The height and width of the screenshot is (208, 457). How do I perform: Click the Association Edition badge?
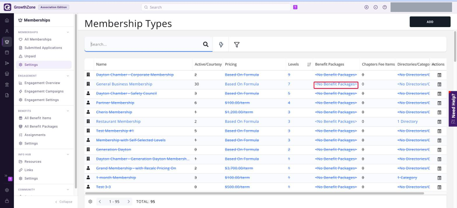pos(54,7)
